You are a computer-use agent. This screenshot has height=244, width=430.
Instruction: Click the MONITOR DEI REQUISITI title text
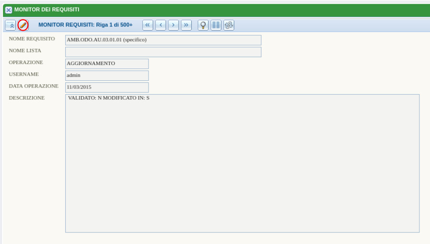point(47,10)
